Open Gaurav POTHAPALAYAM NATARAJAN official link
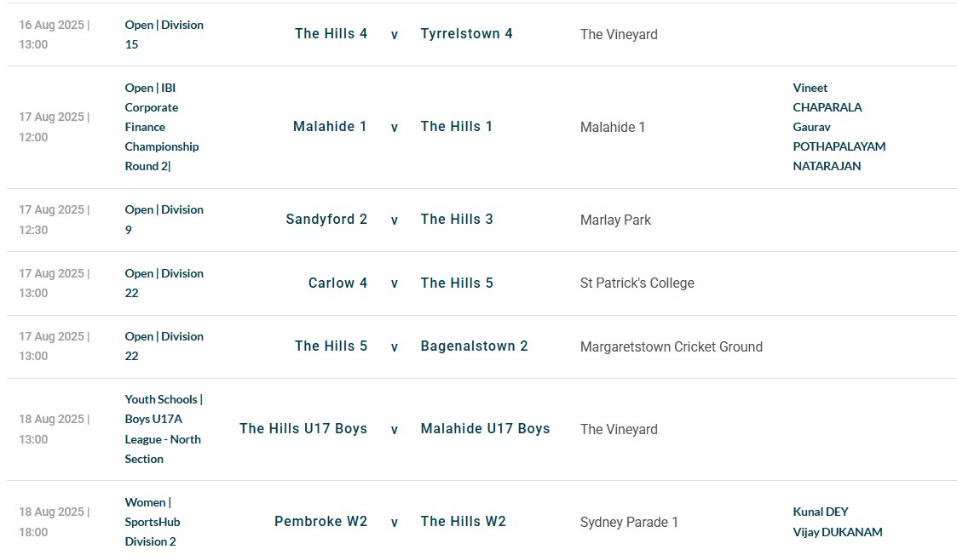 (x=839, y=146)
